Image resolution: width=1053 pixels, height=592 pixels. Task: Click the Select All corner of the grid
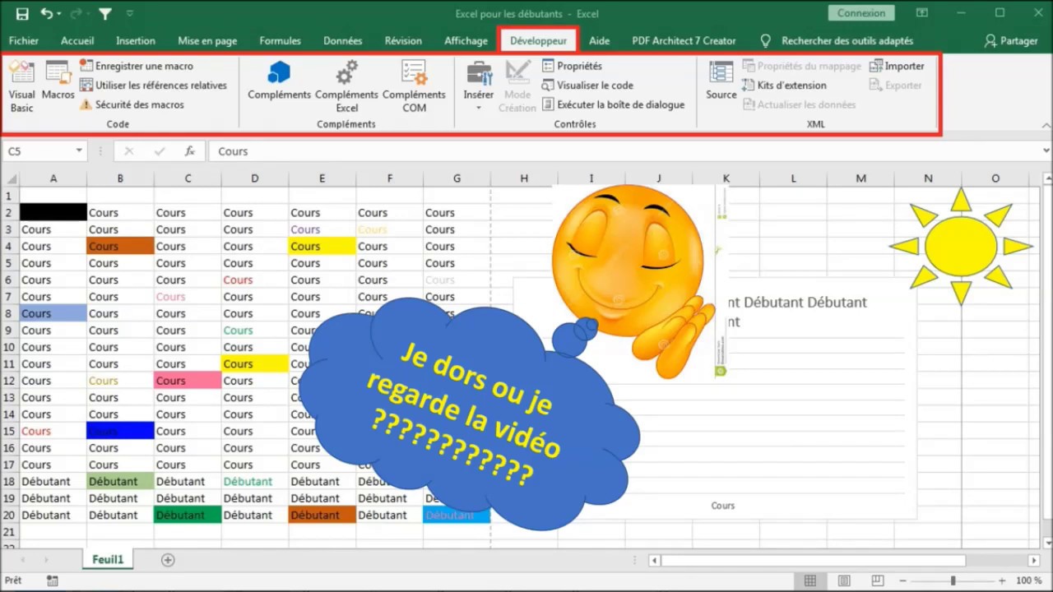pos(10,178)
